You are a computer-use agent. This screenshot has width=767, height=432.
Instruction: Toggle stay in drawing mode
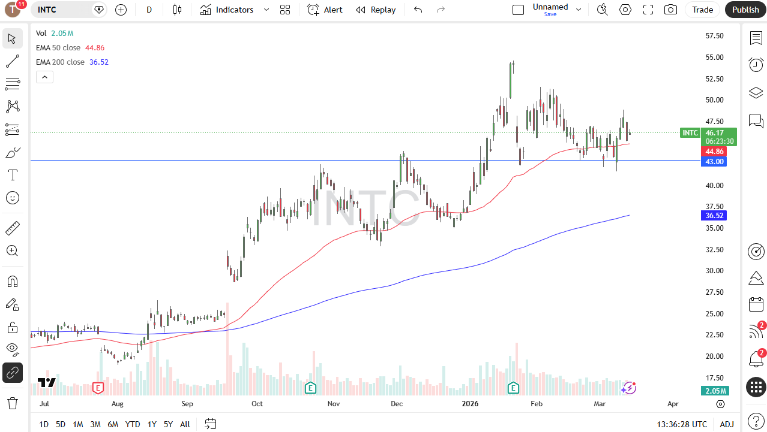[x=13, y=304]
